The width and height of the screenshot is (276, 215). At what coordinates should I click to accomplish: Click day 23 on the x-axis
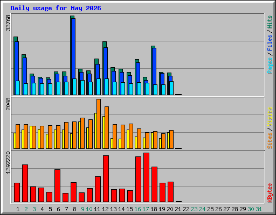(194, 209)
